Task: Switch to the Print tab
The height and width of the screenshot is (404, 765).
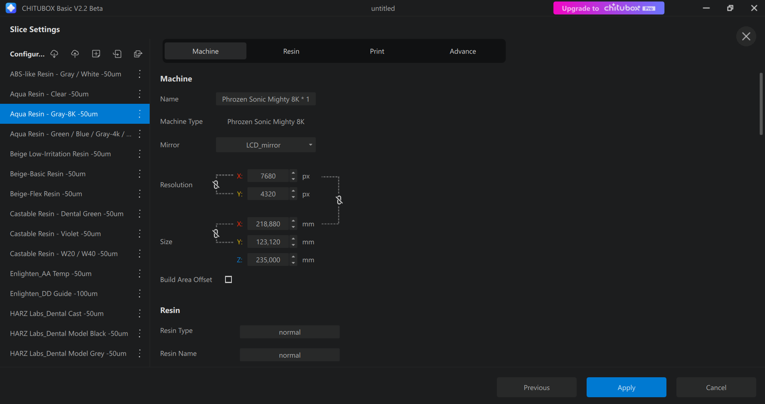Action: pyautogui.click(x=377, y=51)
